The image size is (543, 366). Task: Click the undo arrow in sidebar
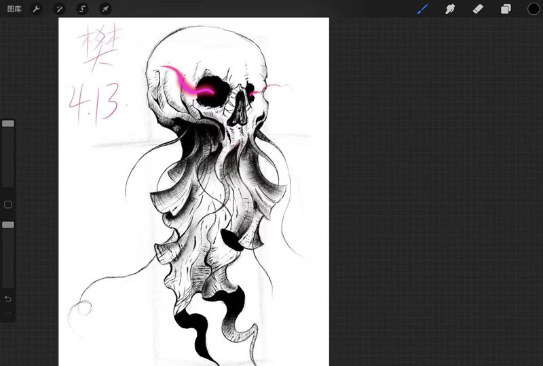[x=8, y=299]
